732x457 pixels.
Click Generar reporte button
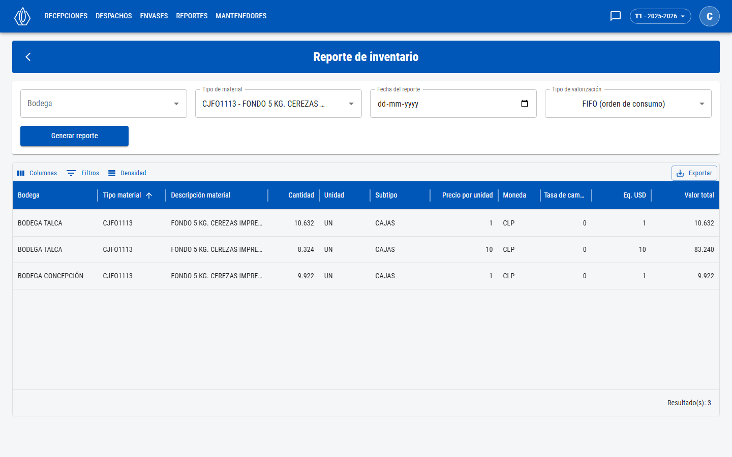[74, 136]
